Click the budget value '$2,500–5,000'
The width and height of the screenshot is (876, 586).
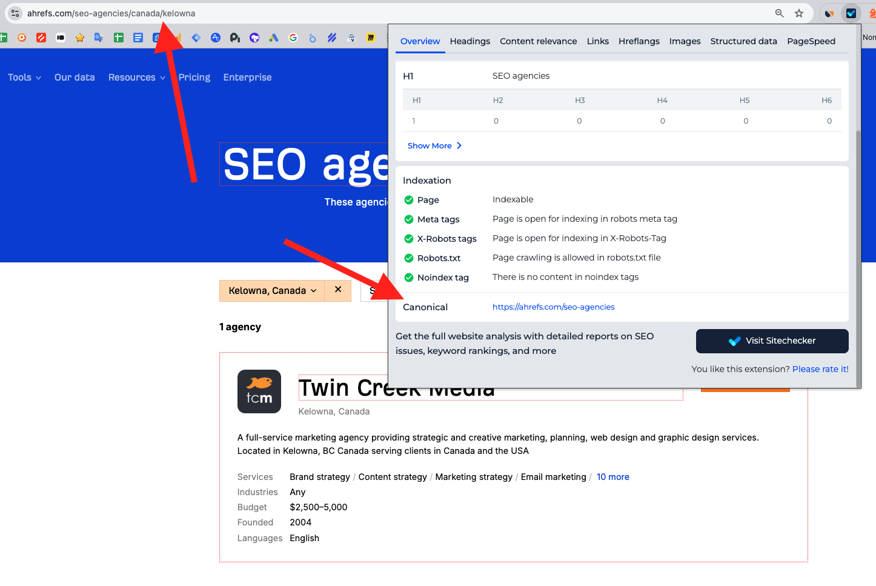tap(319, 507)
